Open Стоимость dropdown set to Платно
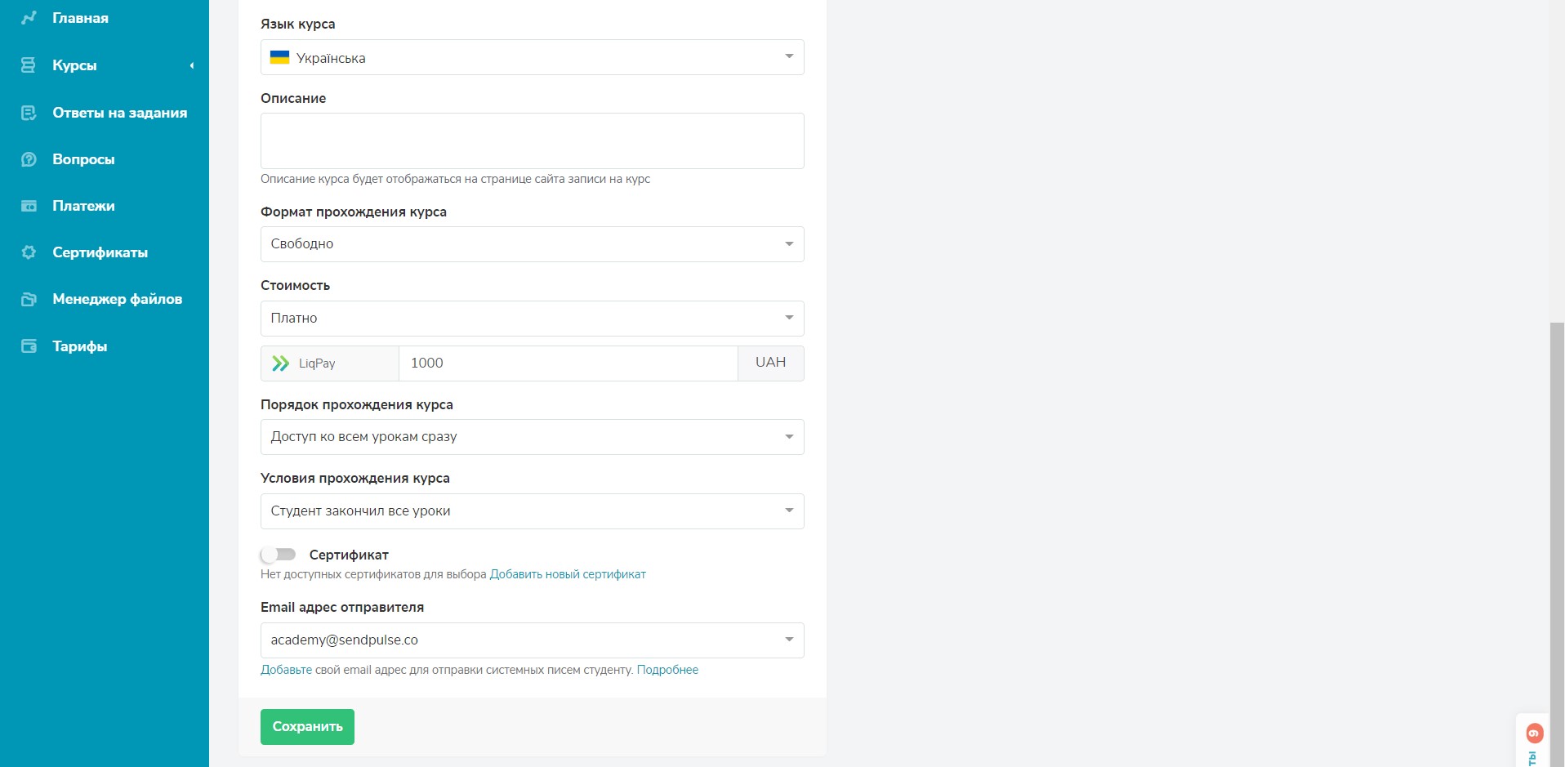The width and height of the screenshot is (1565, 767). [532, 319]
